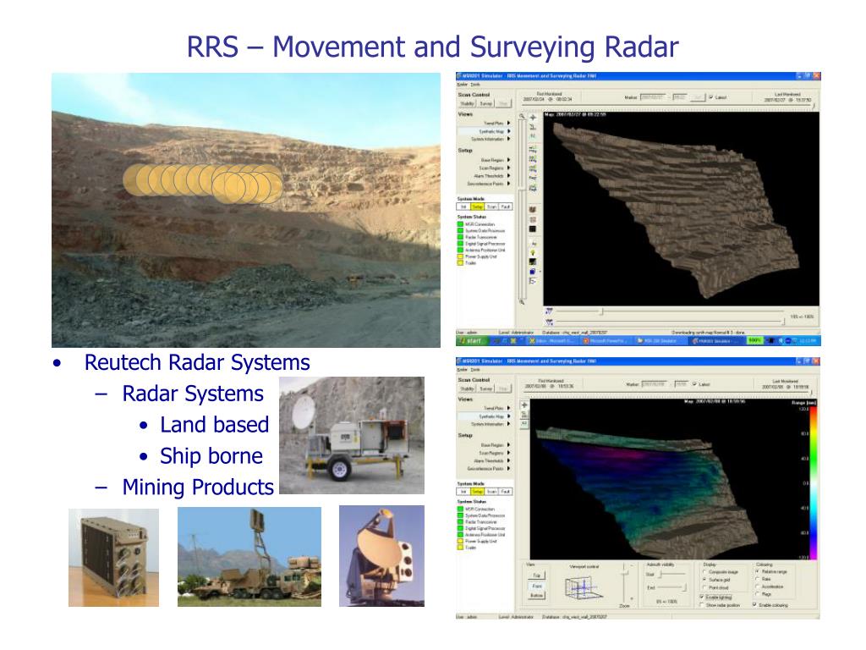Click the axes icon in lower window toolbar
The image size is (866, 650).
[524, 414]
